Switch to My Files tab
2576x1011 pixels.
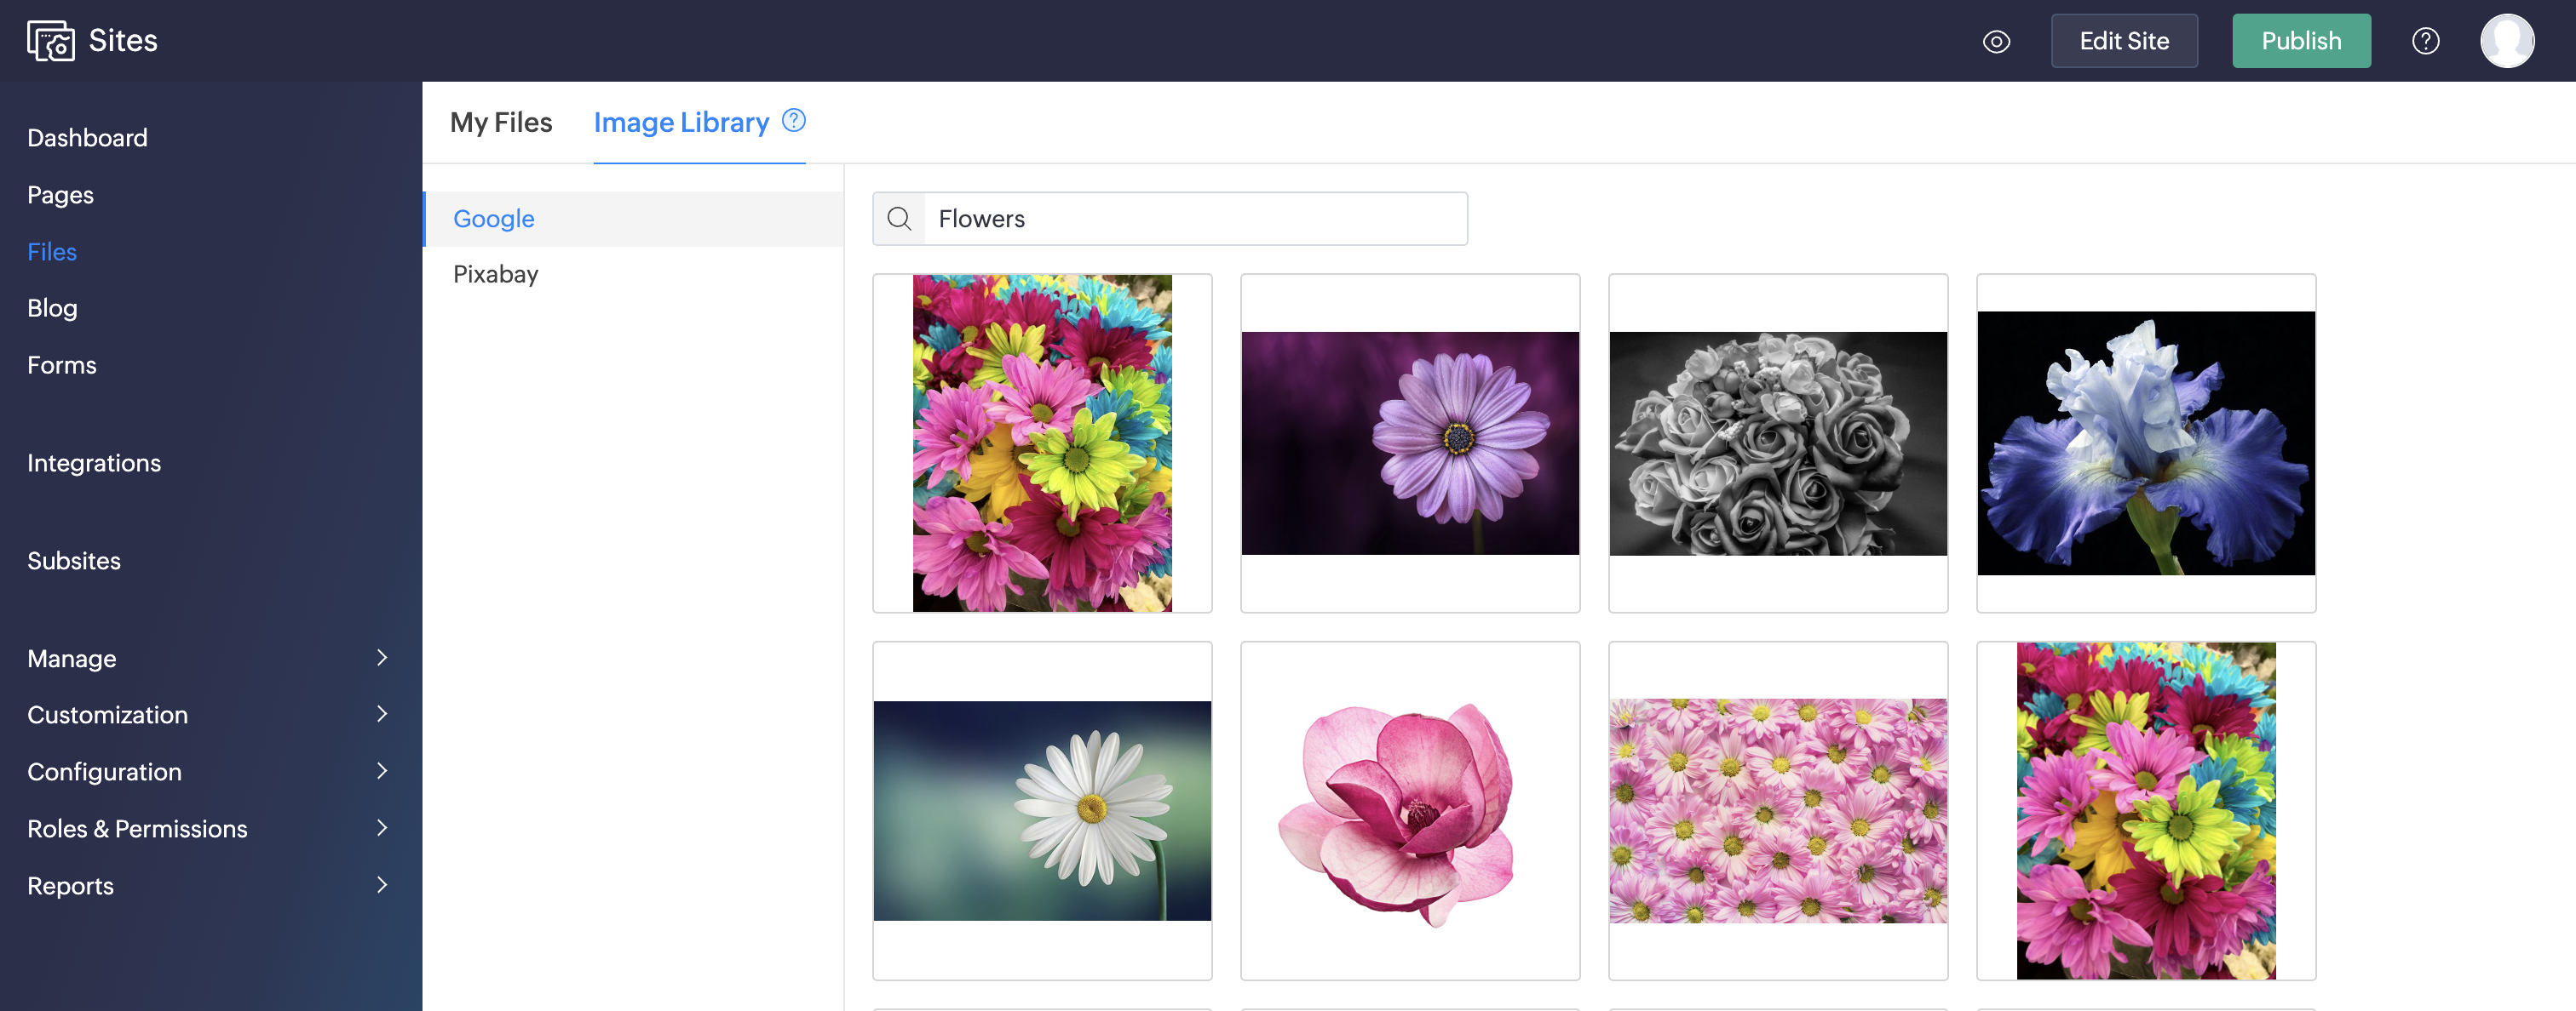pyautogui.click(x=501, y=123)
